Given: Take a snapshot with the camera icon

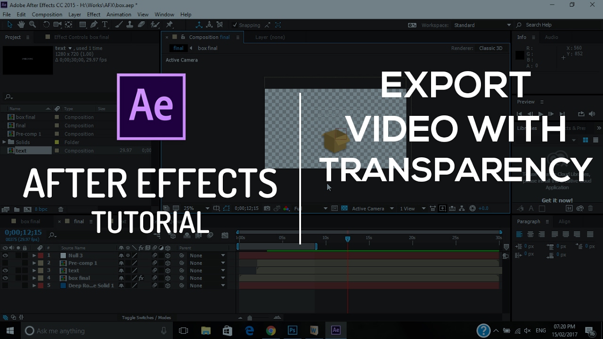Looking at the screenshot, I should (x=267, y=208).
